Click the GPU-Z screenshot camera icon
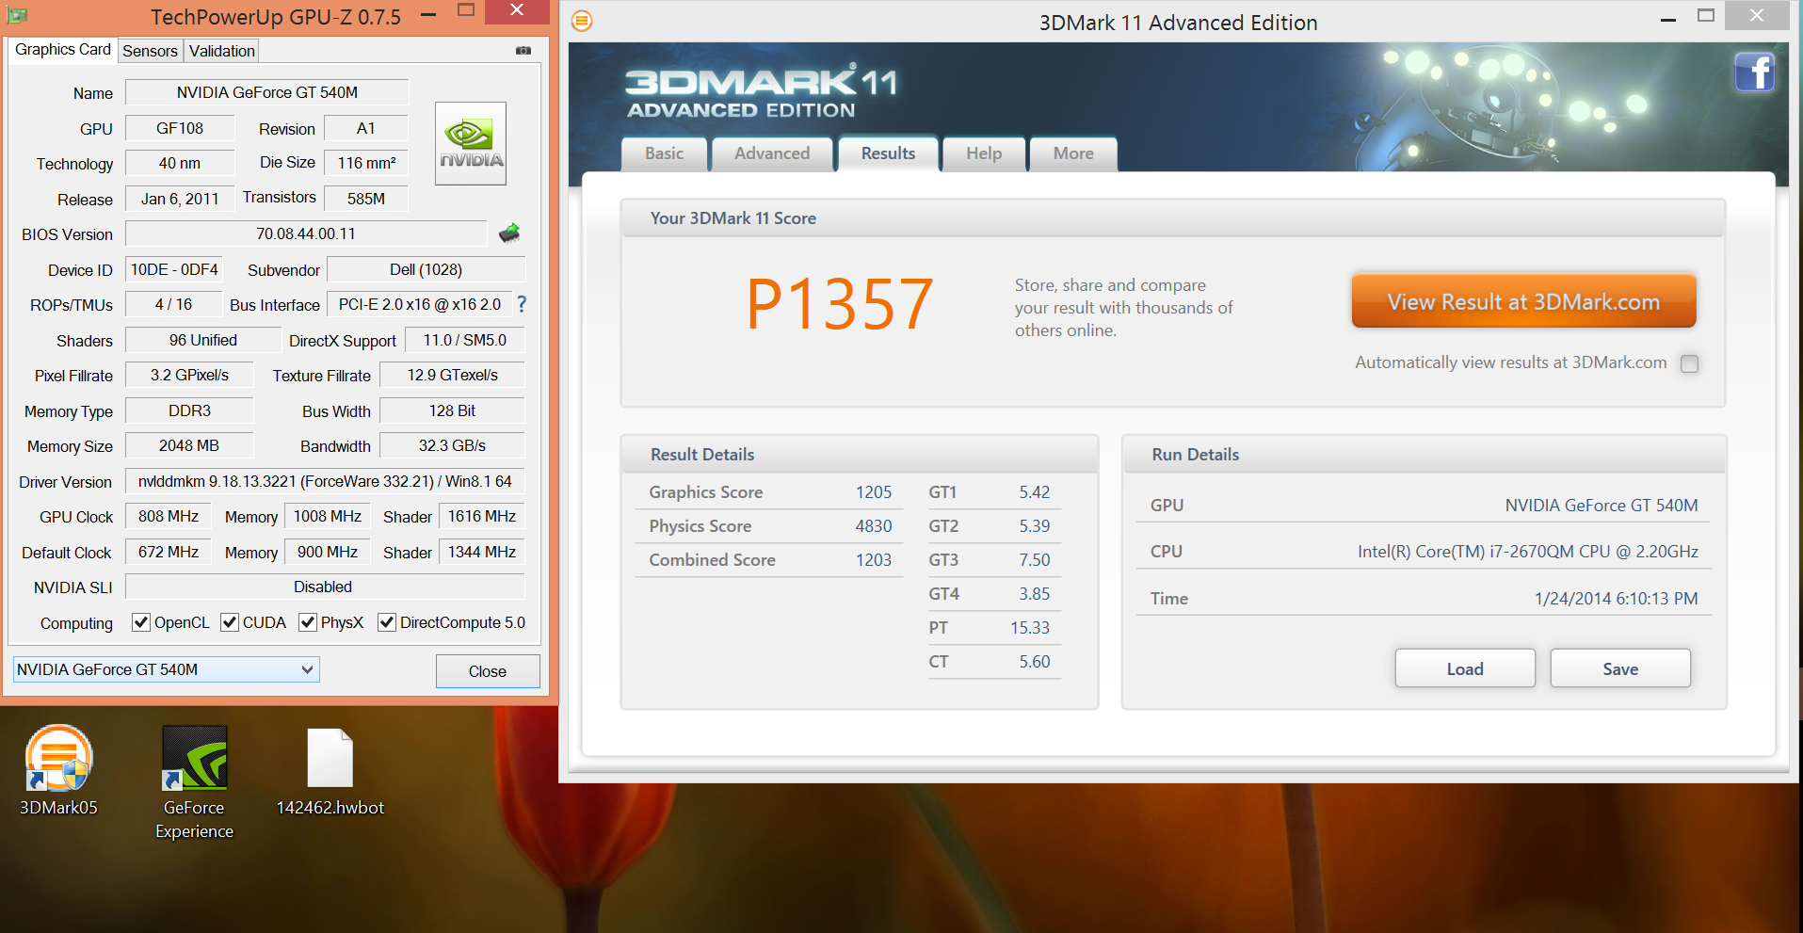The height and width of the screenshot is (933, 1803). 523,51
